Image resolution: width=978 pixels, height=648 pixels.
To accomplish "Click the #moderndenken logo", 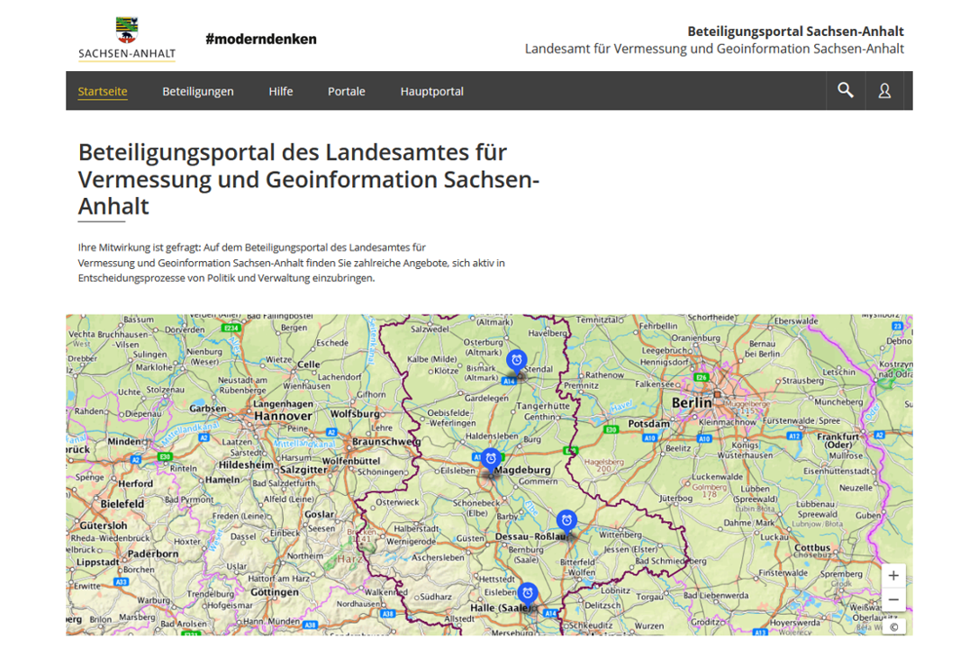I will click(260, 39).
